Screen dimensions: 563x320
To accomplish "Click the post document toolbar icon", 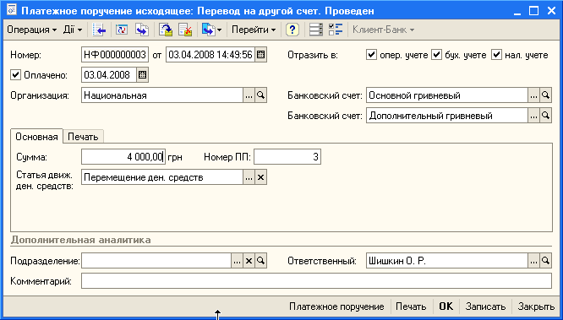I will pos(166,30).
